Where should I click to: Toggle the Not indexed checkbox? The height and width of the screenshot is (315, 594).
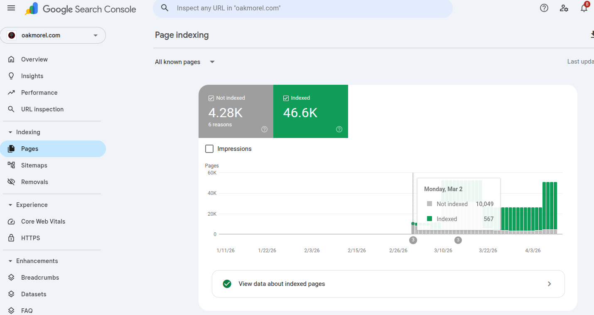211,98
